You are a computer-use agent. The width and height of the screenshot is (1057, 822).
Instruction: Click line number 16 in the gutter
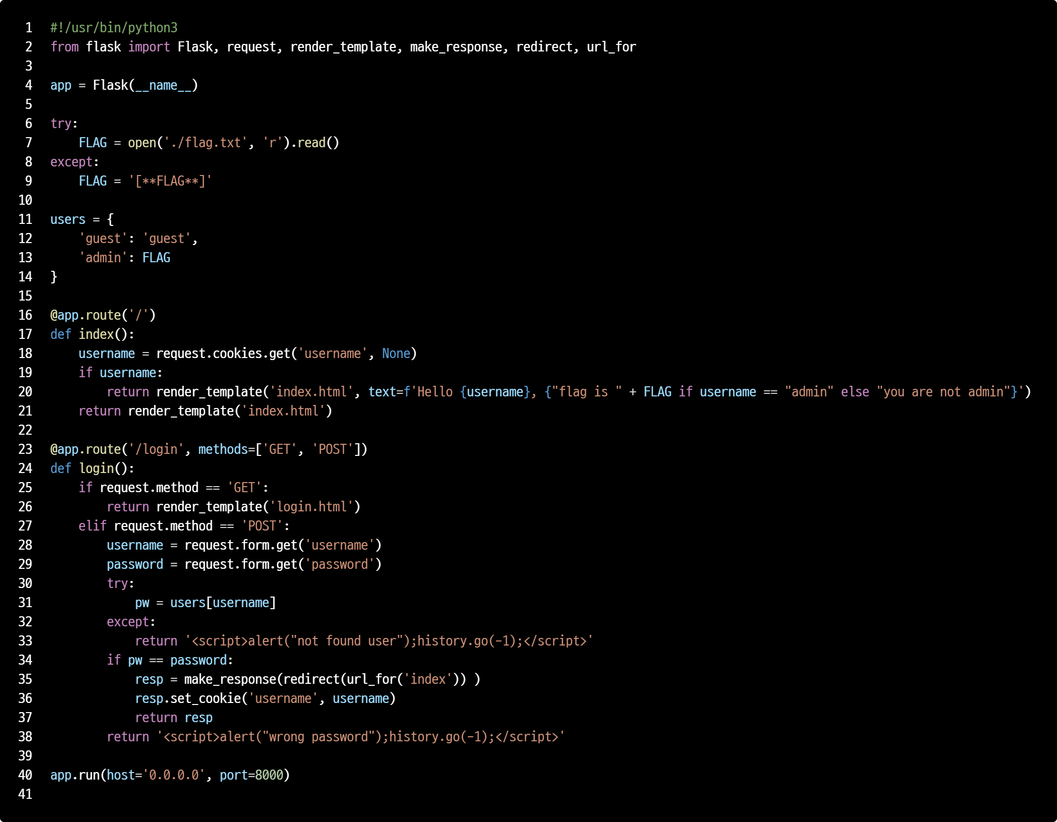[25, 315]
